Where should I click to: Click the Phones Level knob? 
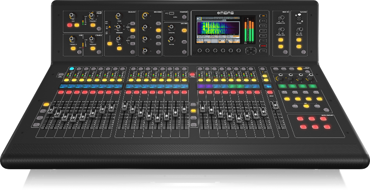click(x=281, y=30)
